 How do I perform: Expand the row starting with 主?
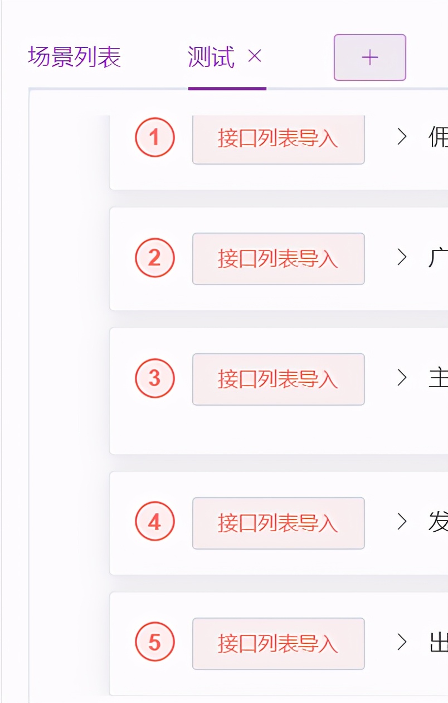[x=401, y=379]
